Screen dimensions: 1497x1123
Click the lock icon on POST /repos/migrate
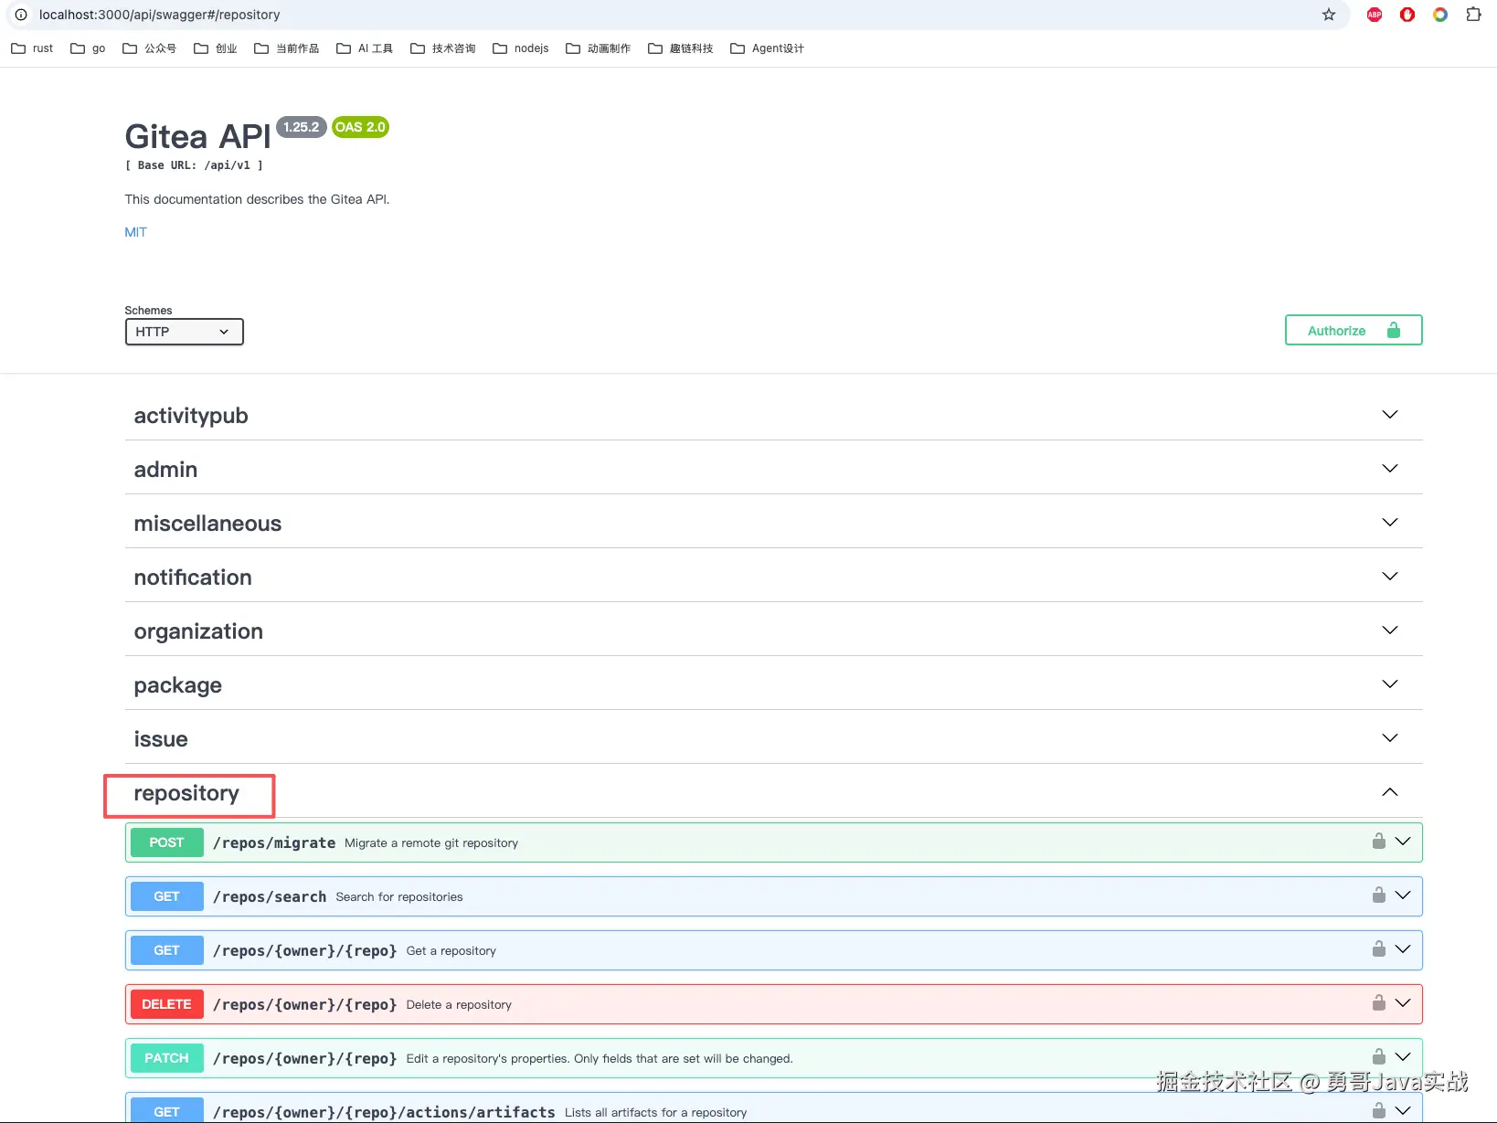pos(1378,841)
